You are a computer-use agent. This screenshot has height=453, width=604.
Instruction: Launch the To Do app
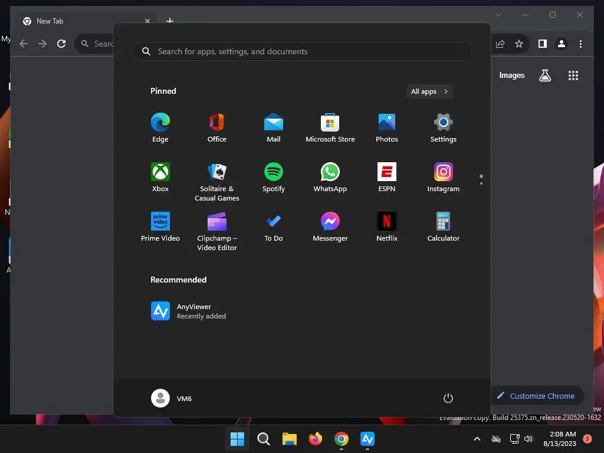tap(274, 227)
